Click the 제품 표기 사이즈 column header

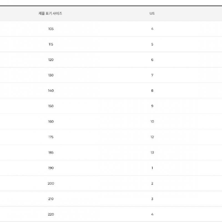click(x=50, y=13)
